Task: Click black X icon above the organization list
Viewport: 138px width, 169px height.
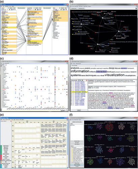Action: (x=35, y=10)
